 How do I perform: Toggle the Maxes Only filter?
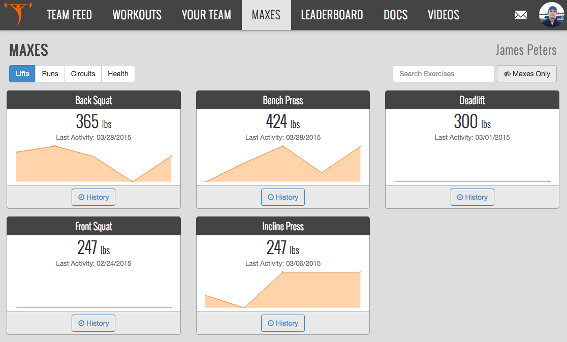click(526, 74)
